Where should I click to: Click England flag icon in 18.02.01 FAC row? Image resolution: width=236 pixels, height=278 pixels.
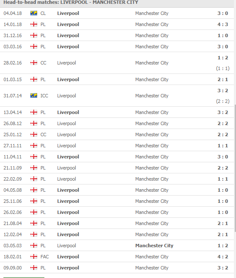pyautogui.click(x=34, y=257)
